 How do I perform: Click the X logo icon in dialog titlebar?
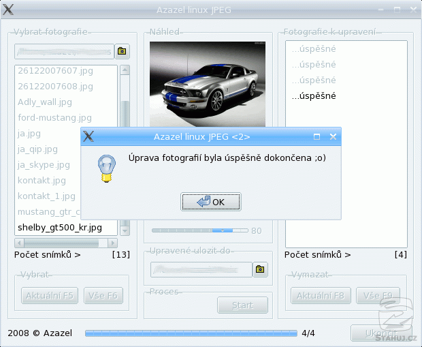(x=88, y=136)
